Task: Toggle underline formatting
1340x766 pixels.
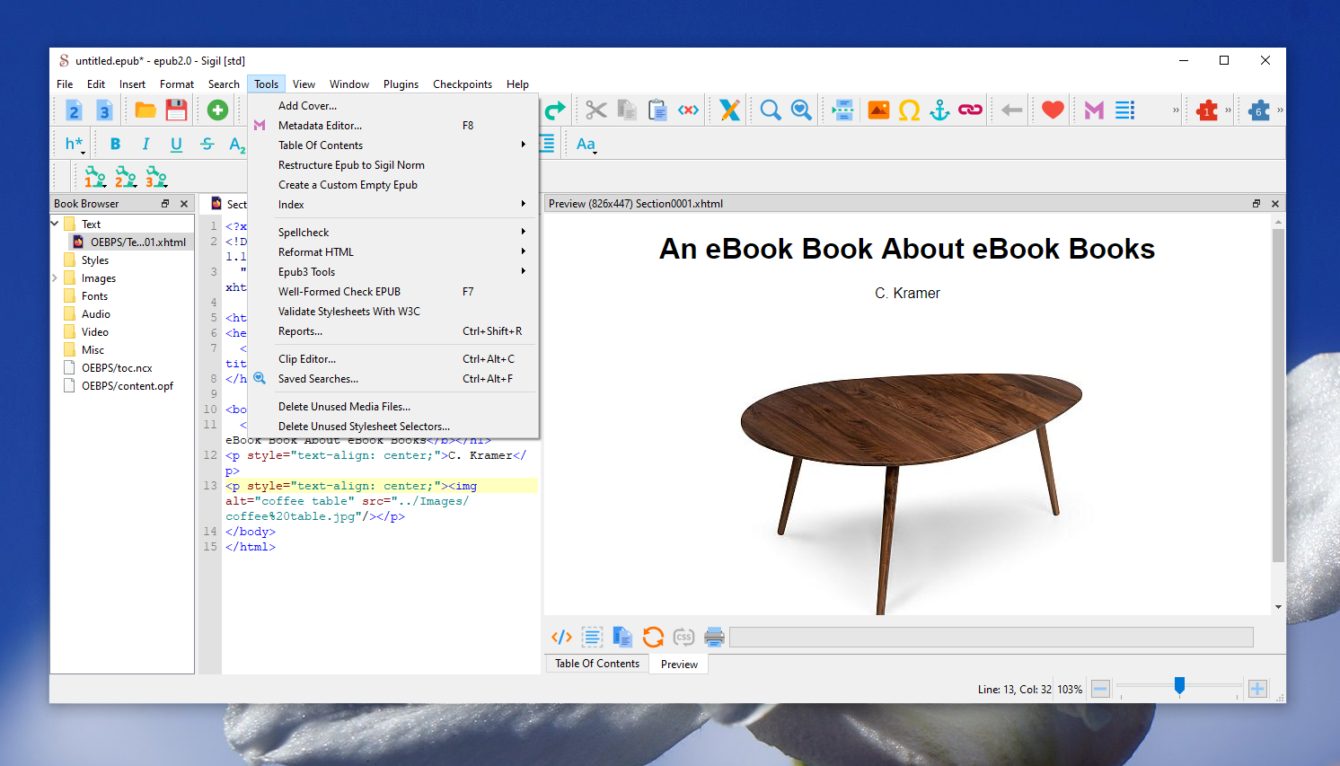Action: click(x=176, y=145)
